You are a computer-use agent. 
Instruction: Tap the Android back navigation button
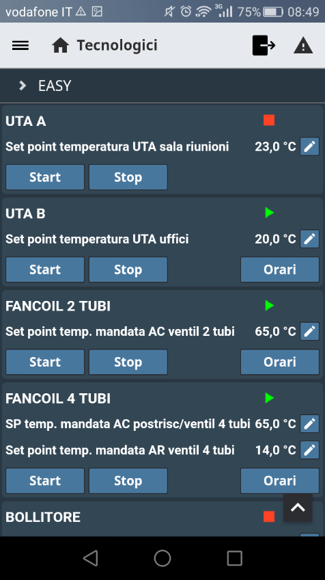pyautogui.click(x=91, y=558)
